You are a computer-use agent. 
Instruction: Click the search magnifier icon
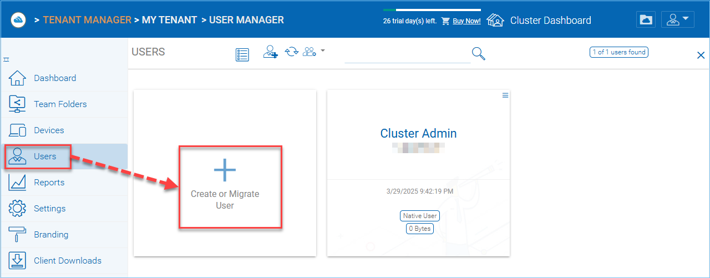(x=479, y=53)
